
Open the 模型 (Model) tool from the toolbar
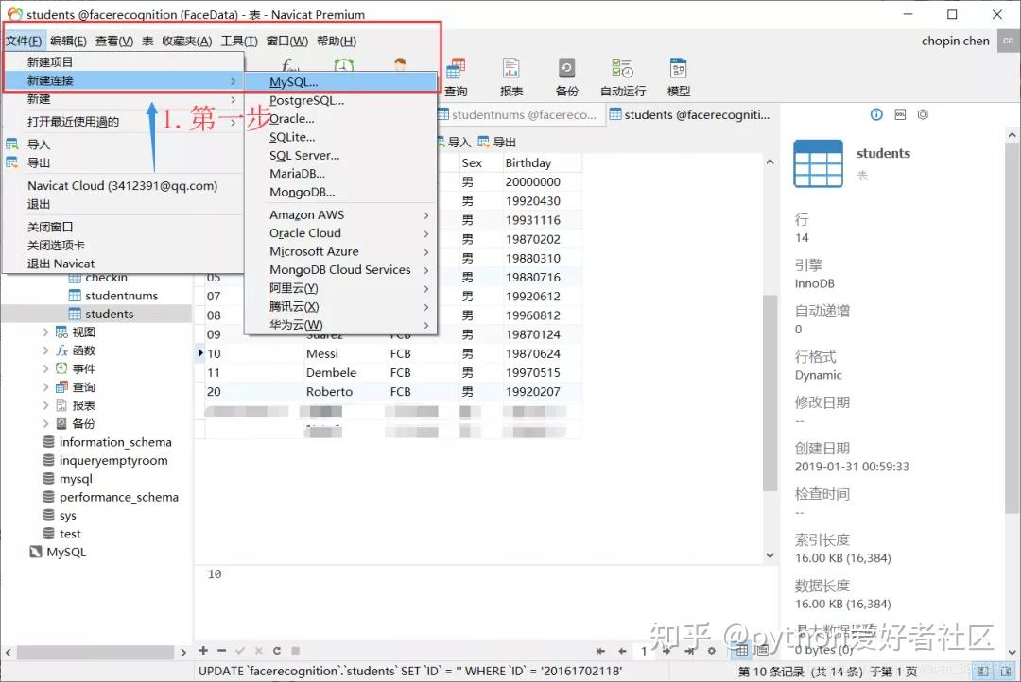pos(678,76)
